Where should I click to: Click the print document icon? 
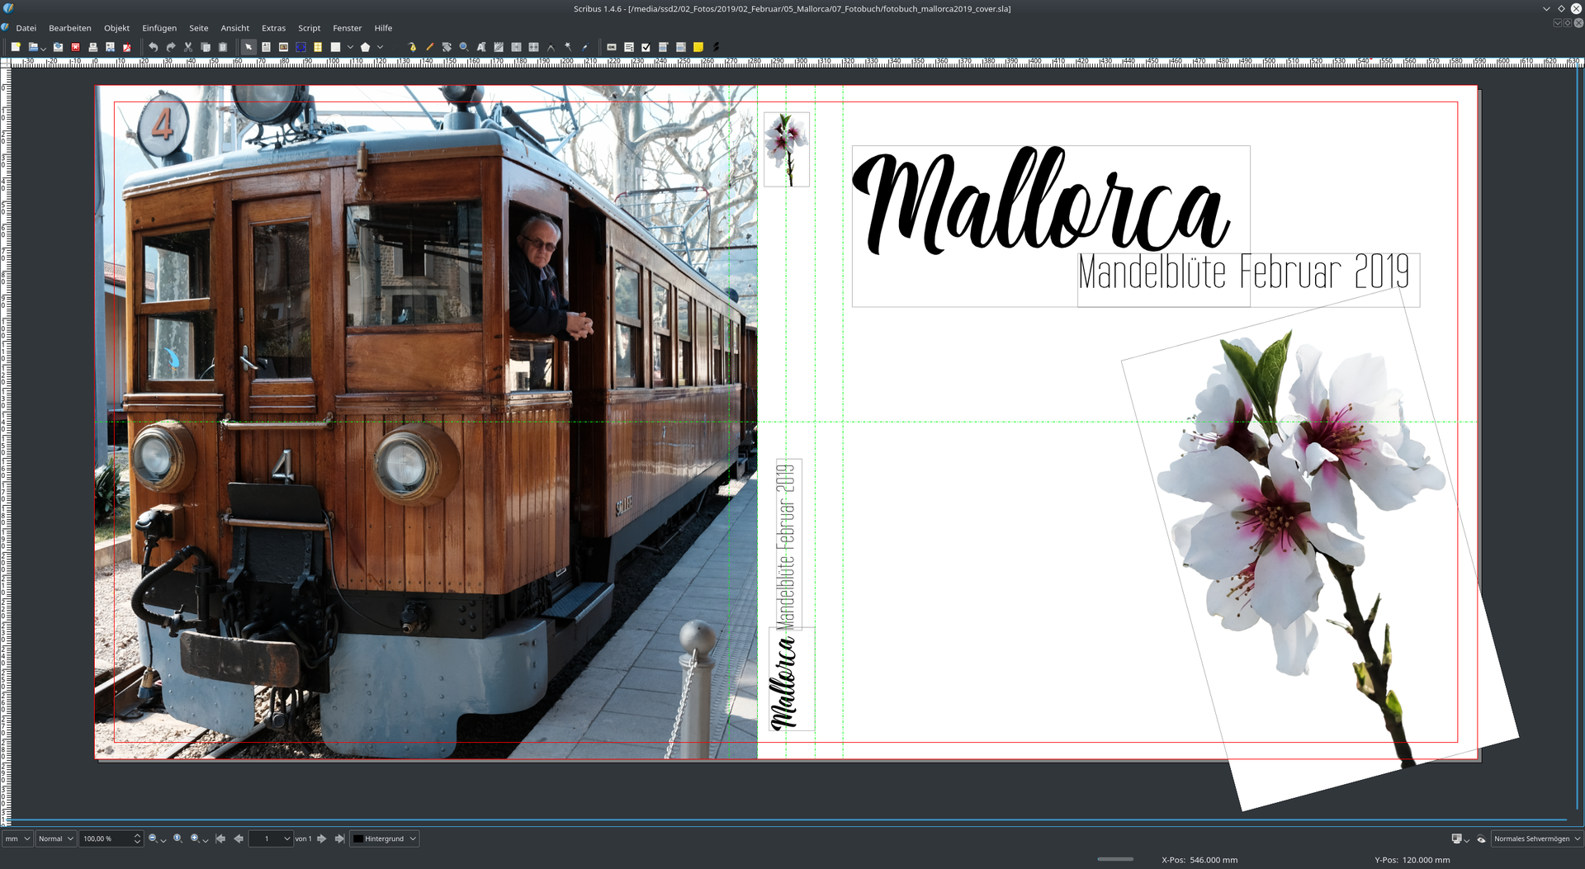pyautogui.click(x=93, y=47)
